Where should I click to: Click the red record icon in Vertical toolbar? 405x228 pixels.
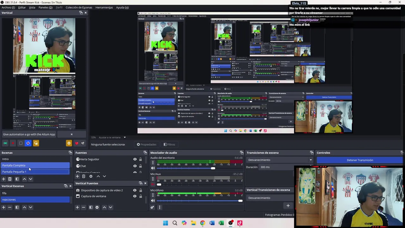pos(13,143)
